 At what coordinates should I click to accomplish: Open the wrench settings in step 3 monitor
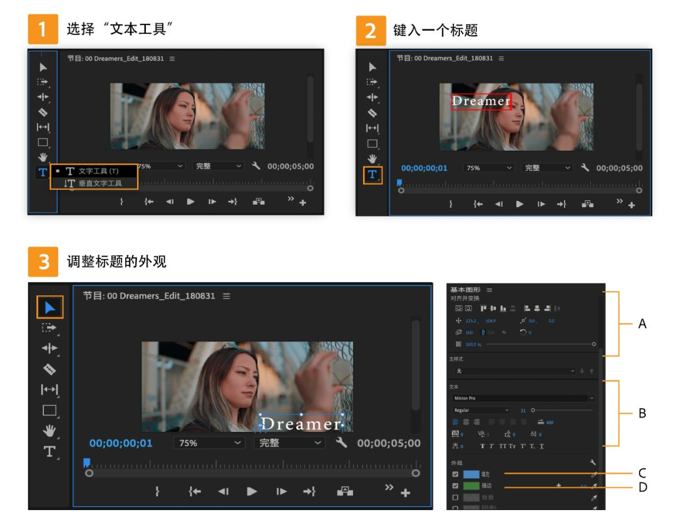coord(342,443)
